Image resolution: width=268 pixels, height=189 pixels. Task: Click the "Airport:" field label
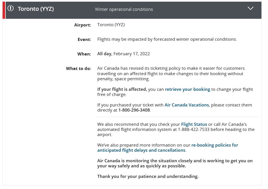click(x=83, y=25)
